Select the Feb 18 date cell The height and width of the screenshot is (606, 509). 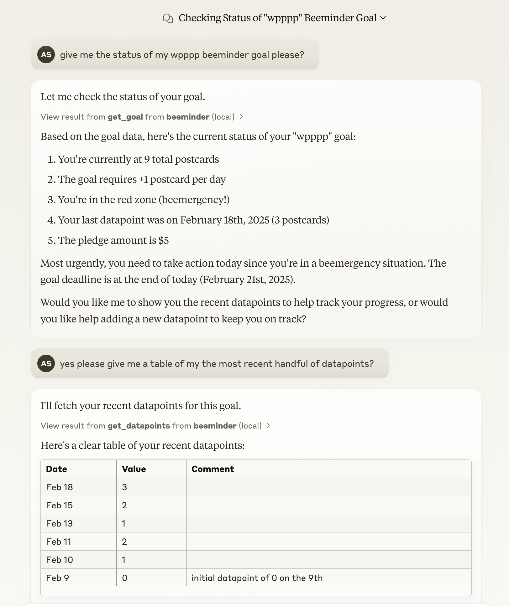[x=59, y=487]
